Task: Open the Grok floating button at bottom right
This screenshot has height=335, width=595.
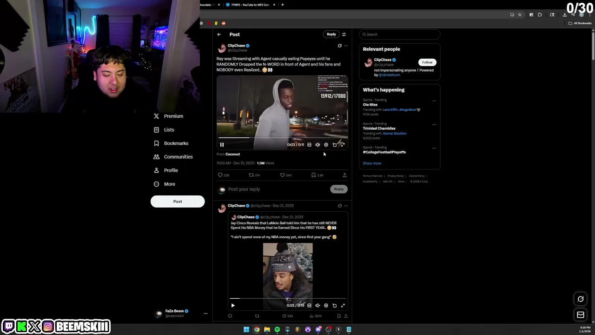Action: pos(581,299)
